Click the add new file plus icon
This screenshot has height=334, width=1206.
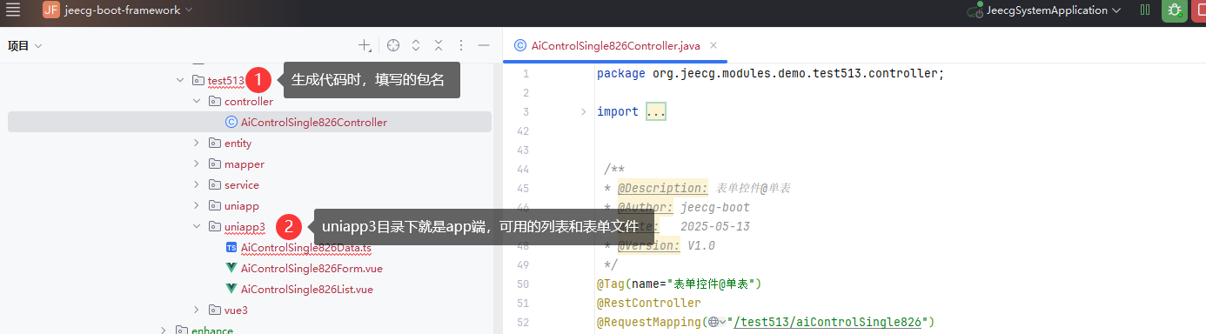coord(365,45)
